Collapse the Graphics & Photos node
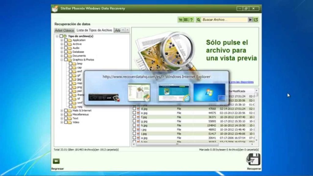Screen dimensions: 313x176 coord(62,60)
